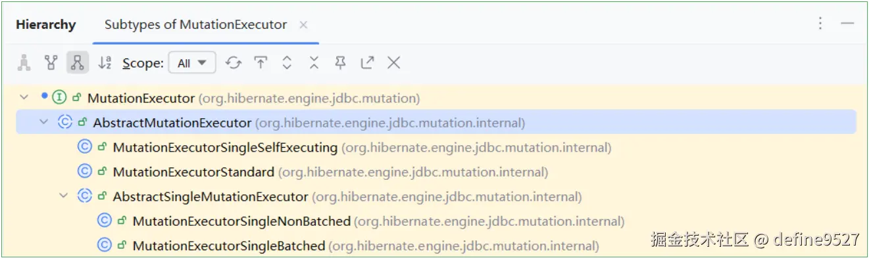Select MutationExecutor interface row
This screenshot has width=869, height=258.
click(436, 98)
